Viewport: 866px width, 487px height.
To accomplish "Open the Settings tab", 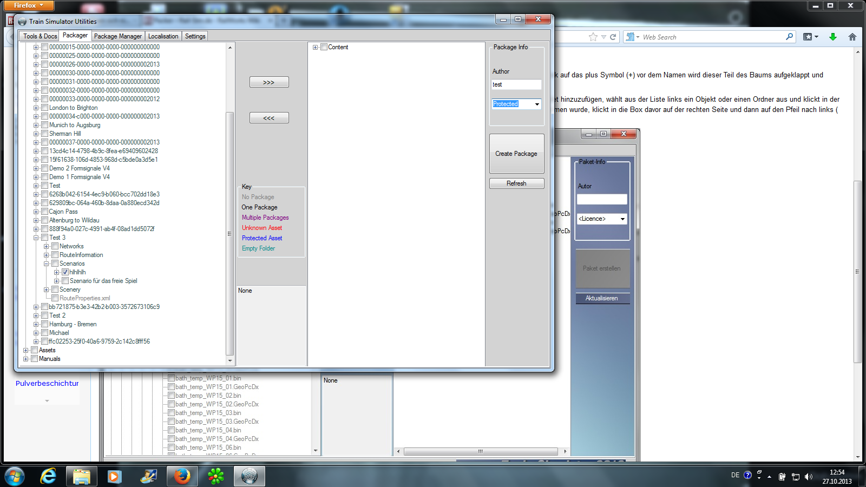I will point(195,36).
